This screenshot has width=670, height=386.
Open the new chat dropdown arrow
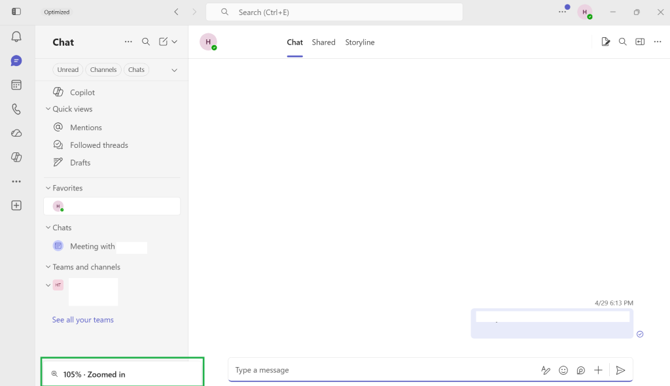174,42
